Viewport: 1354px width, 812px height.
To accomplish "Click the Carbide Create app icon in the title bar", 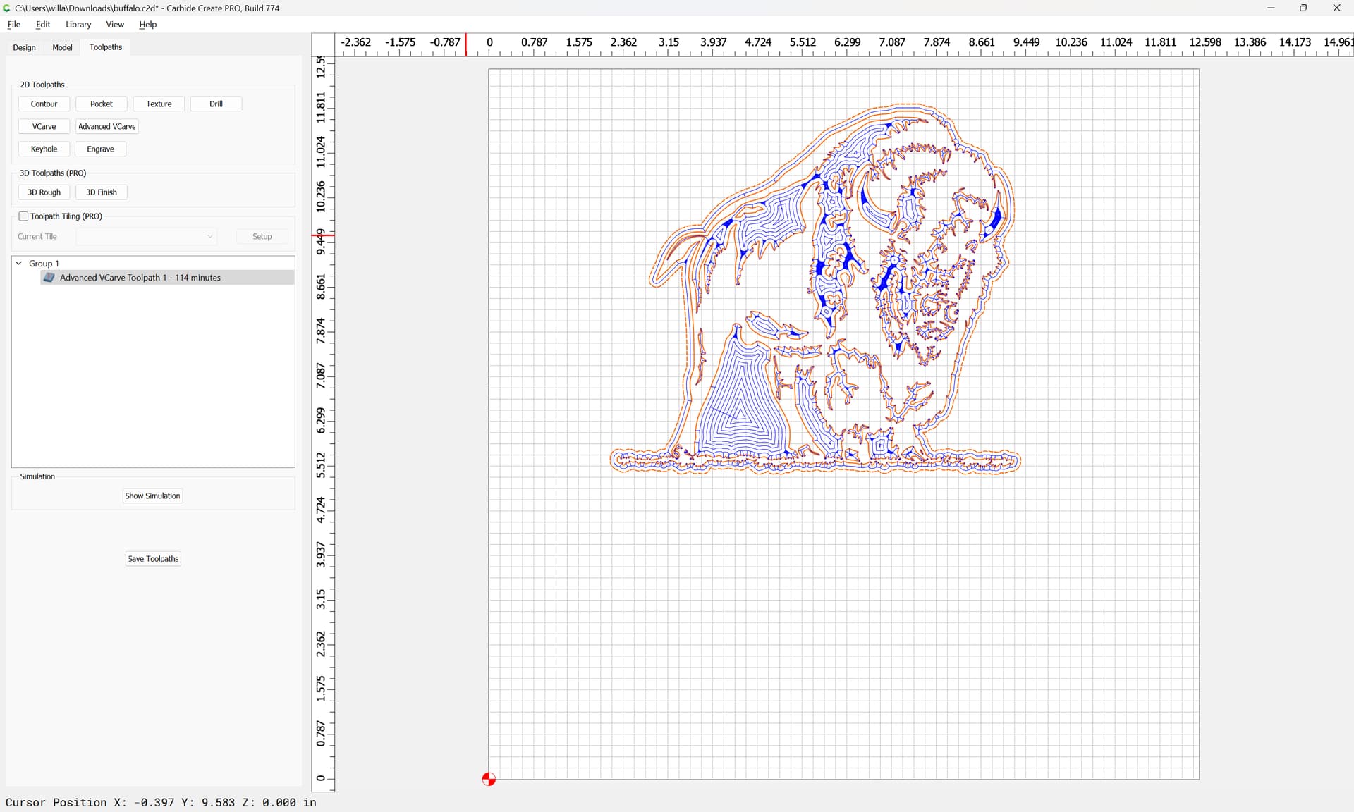I will 7,8.
